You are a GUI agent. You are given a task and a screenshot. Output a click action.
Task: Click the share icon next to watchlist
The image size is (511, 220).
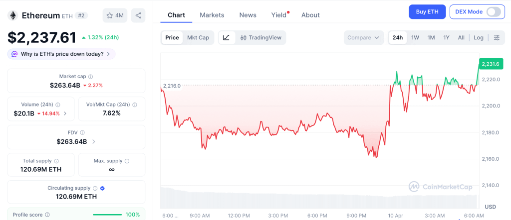(x=138, y=15)
